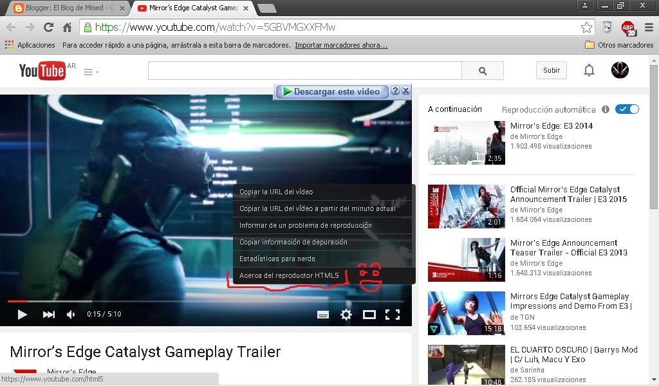Open Mirrors Edge Catalyst Gameplay Impressions video title
659x386 pixels.
click(571, 301)
